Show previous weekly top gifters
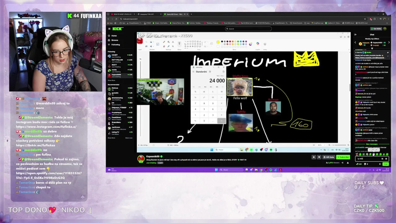Screen dimensions: 396x223 [355, 42]
